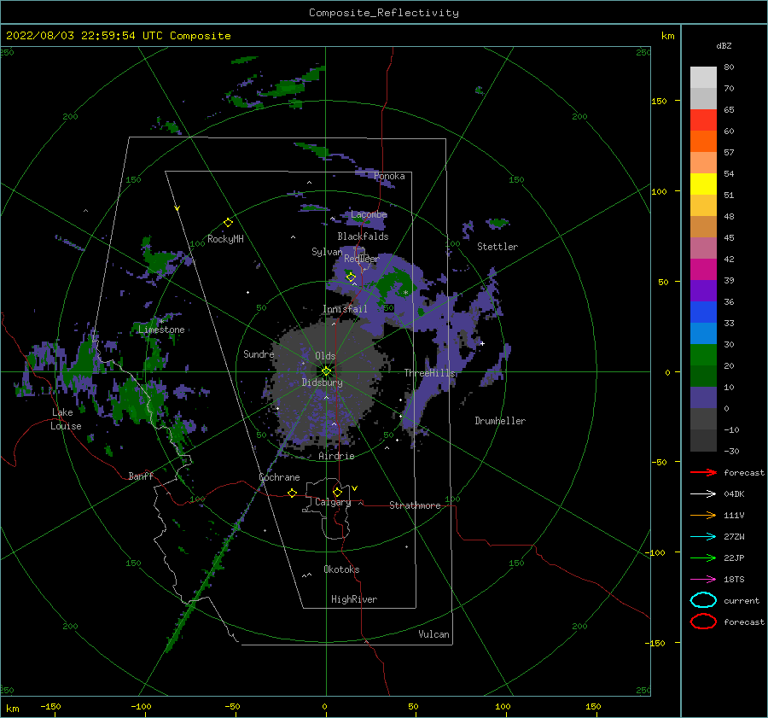Click the Strathmore town label
768x718 pixels.
point(415,505)
